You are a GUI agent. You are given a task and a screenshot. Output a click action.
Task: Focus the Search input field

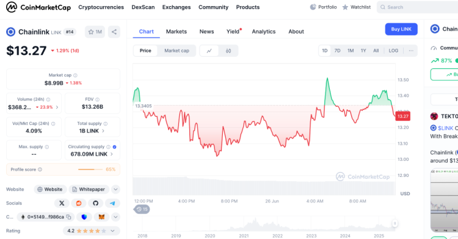(x=418, y=7)
